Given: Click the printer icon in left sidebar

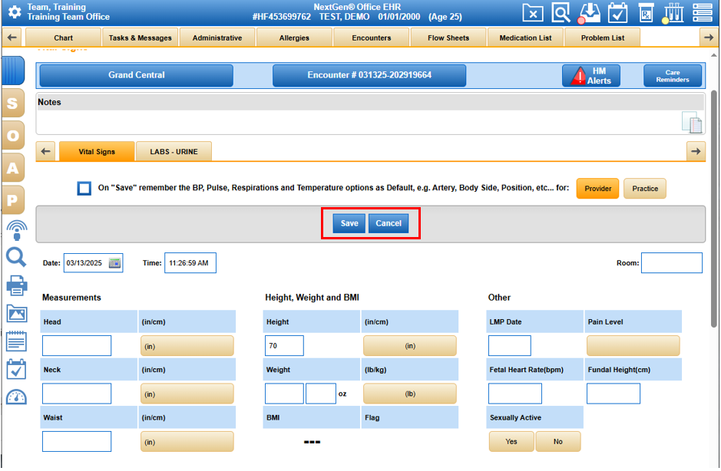Looking at the screenshot, I should click(16, 285).
